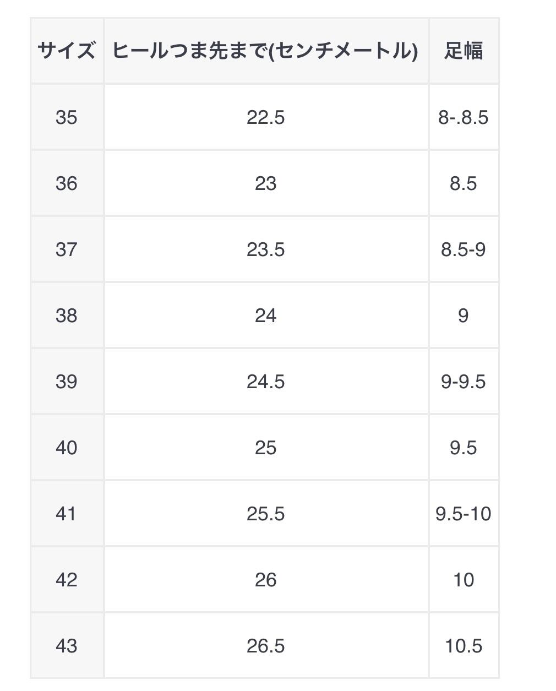
Task: Select size 38 cell
Action: click(x=67, y=315)
